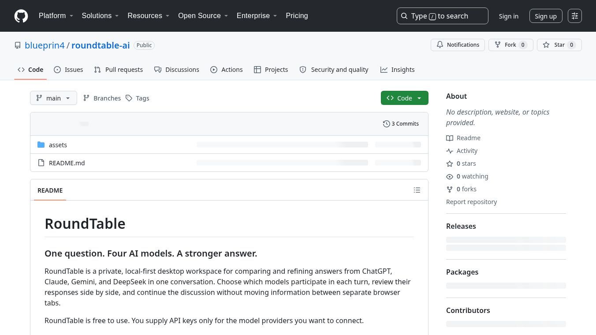Expand the Enterprise menu
Image resolution: width=596 pixels, height=335 pixels.
257,16
